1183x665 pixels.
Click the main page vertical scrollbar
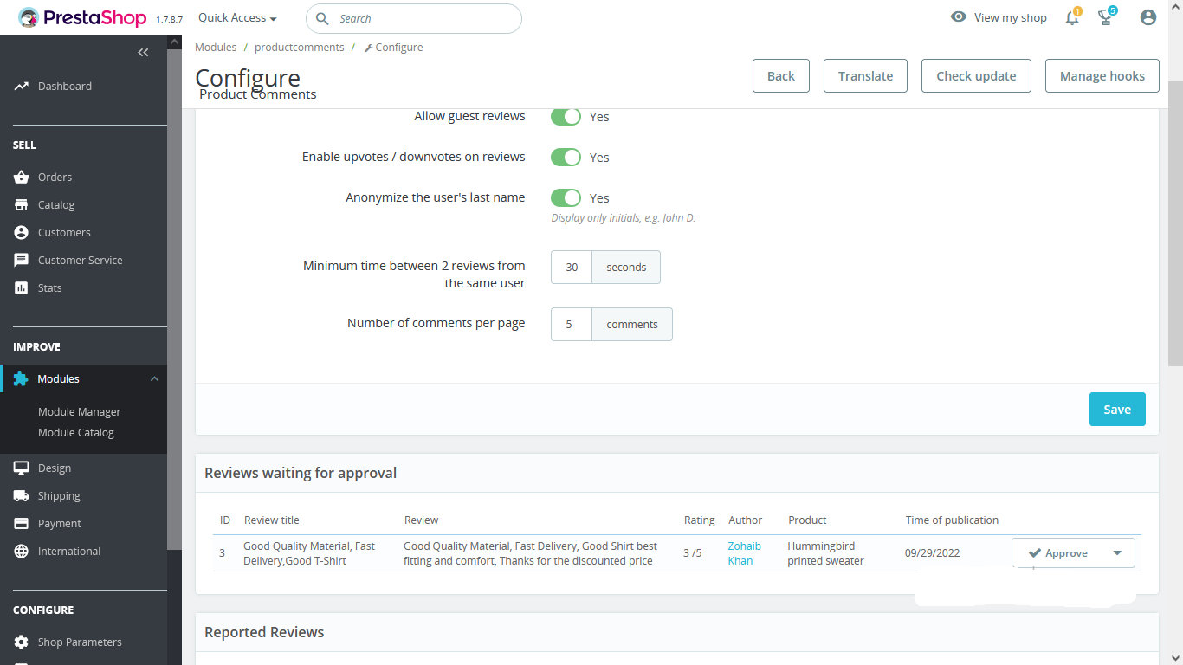[1175, 223]
